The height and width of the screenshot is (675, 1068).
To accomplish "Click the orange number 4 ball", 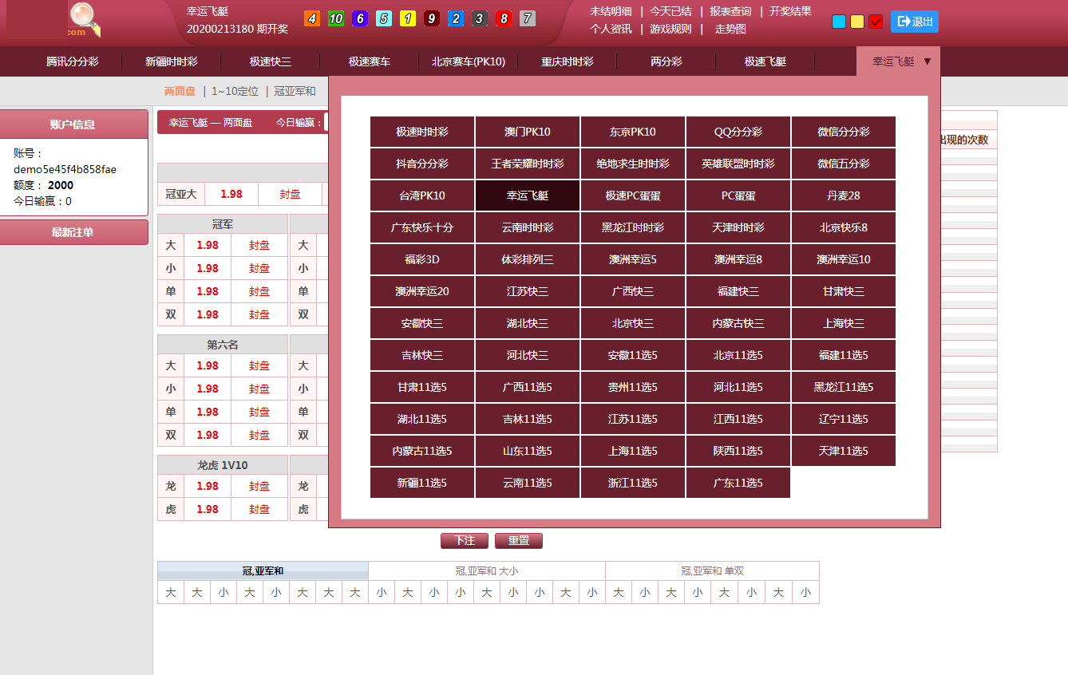I will [312, 18].
